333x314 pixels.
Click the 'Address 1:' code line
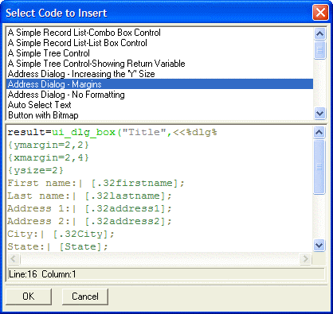(x=89, y=208)
